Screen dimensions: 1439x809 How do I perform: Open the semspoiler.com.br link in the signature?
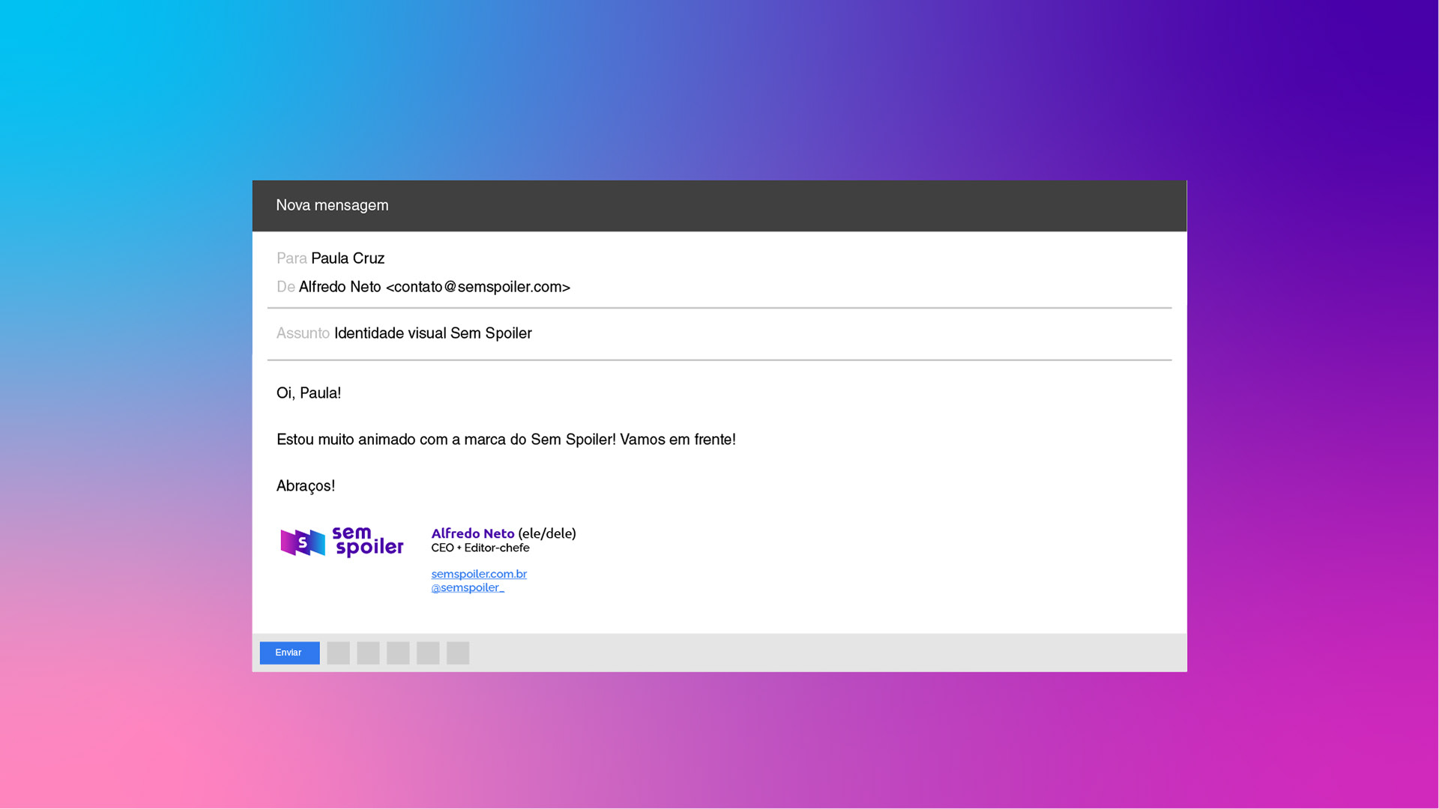pyautogui.click(x=479, y=574)
